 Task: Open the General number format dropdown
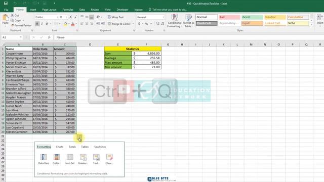[163, 17]
